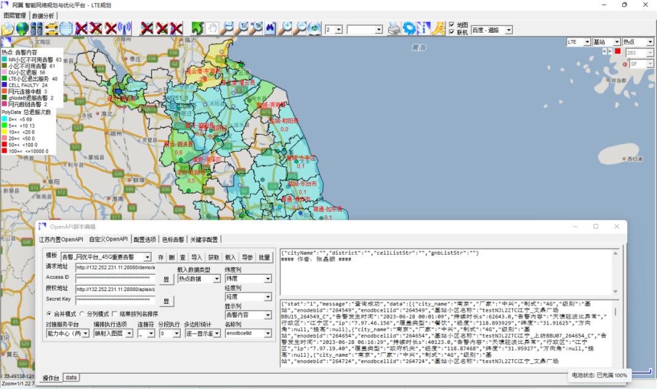The height and width of the screenshot is (389, 657).
Task: Activate the hand pan tool
Action: pos(212,29)
